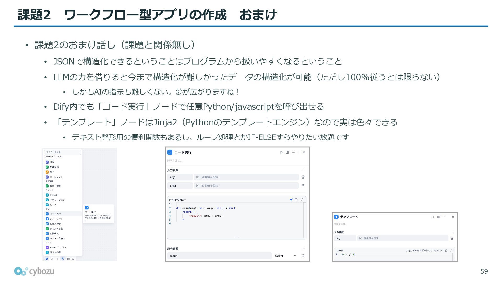
Task: Click the Jinja2 support help question icon
Action: 441,251
